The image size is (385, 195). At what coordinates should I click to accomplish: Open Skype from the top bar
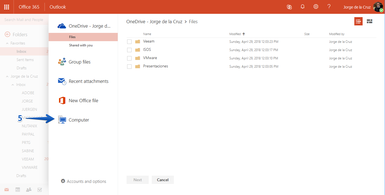click(289, 7)
